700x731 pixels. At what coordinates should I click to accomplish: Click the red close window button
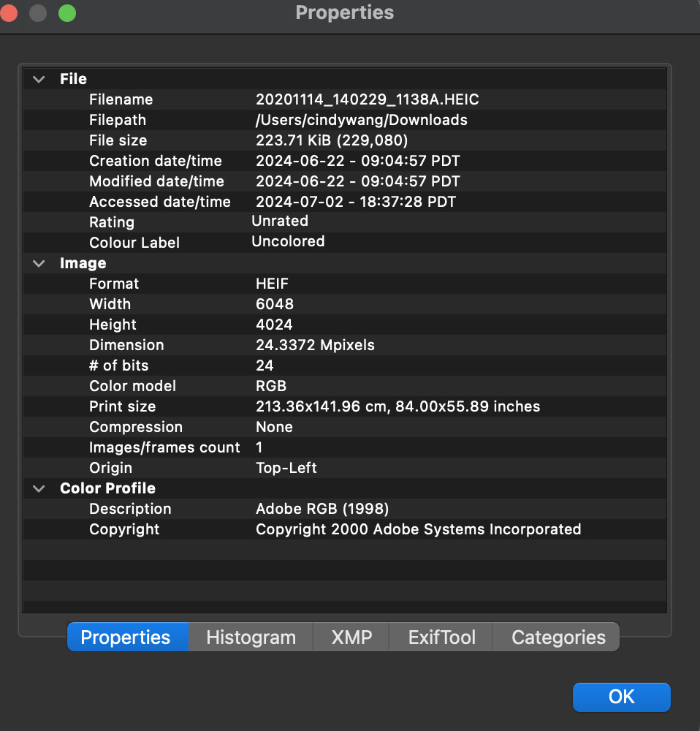point(10,13)
